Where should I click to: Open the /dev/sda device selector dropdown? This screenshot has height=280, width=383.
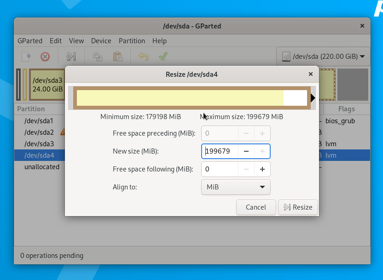pyautogui.click(x=323, y=57)
